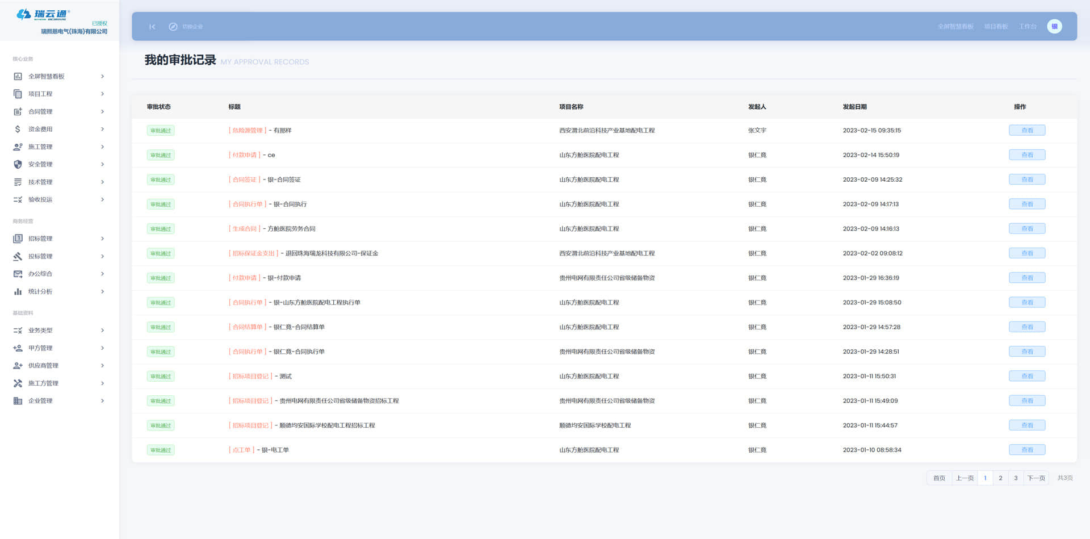Expand the 供应商管理 menu chevron
Viewport: 1090px width, 539px height.
pos(102,366)
